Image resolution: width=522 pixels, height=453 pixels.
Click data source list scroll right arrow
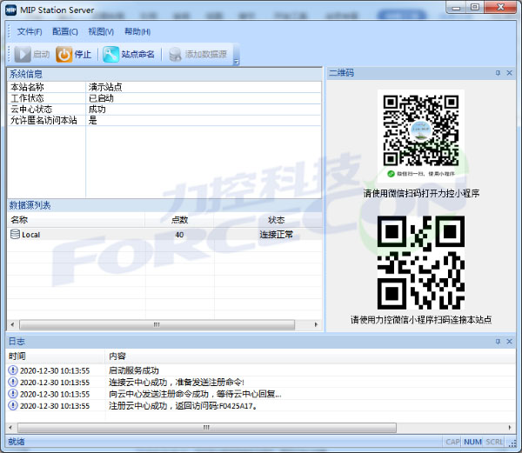click(316, 324)
